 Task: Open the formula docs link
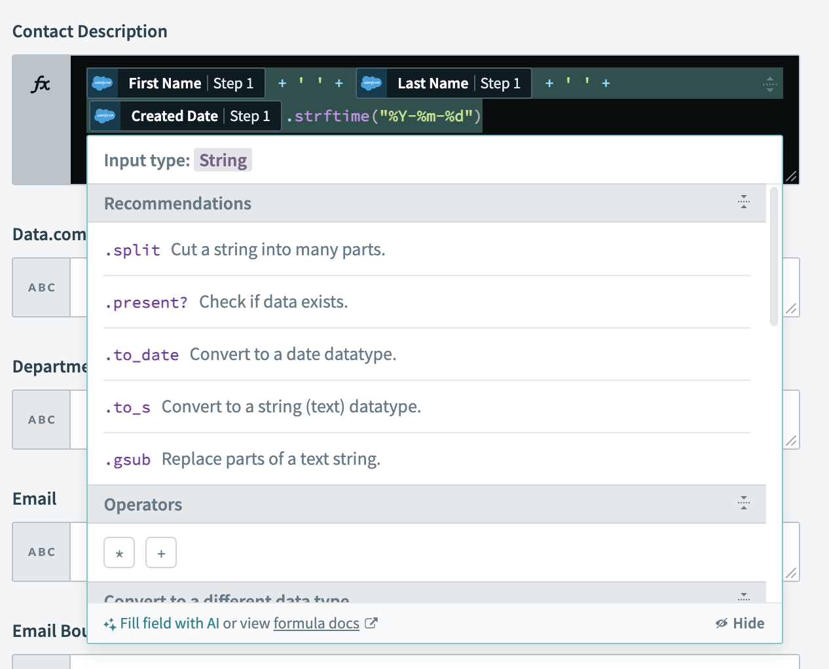coord(316,623)
